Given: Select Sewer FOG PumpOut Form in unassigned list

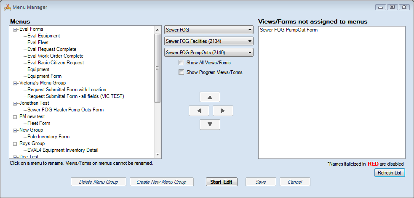Looking at the screenshot, I should point(288,30).
